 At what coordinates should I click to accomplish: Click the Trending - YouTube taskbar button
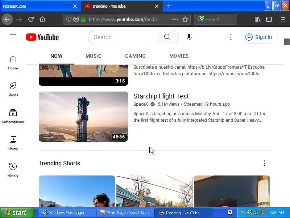pos(183,213)
